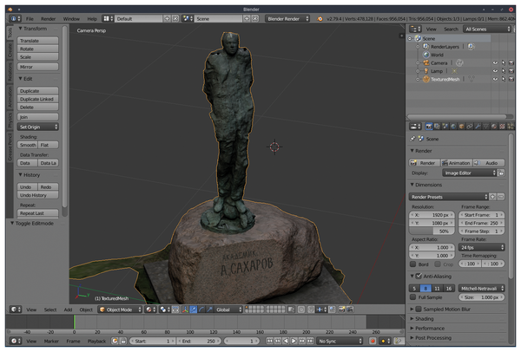Open the pivot point selector icon
This screenshot has height=352, width=521.
(x=165, y=310)
